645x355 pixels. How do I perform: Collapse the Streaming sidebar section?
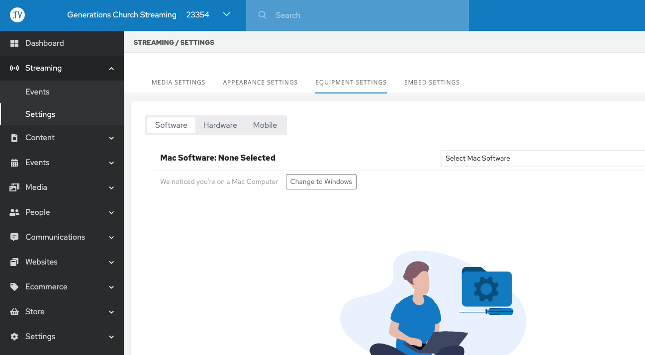point(111,69)
